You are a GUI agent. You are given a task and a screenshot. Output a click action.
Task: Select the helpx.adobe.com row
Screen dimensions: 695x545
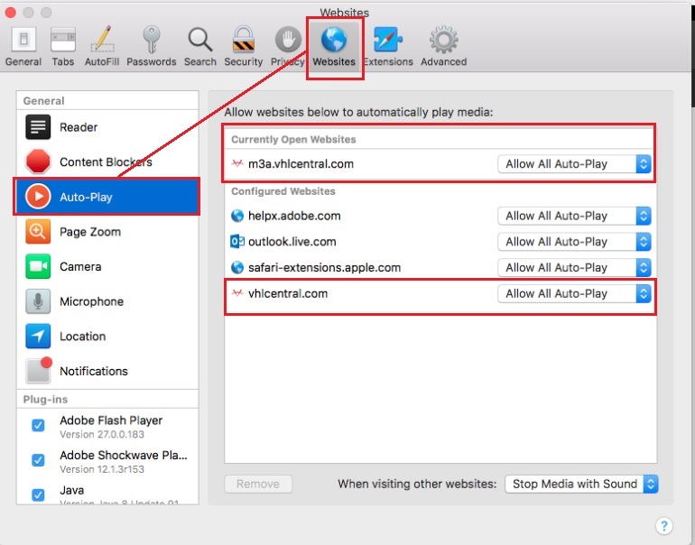(x=440, y=216)
